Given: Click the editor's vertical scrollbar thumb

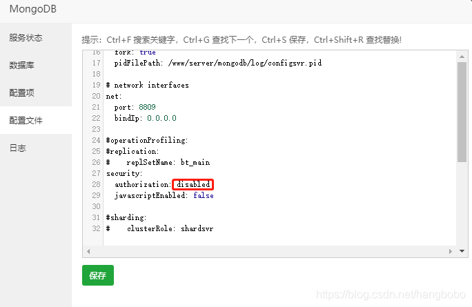Looking at the screenshot, I should point(462,112).
